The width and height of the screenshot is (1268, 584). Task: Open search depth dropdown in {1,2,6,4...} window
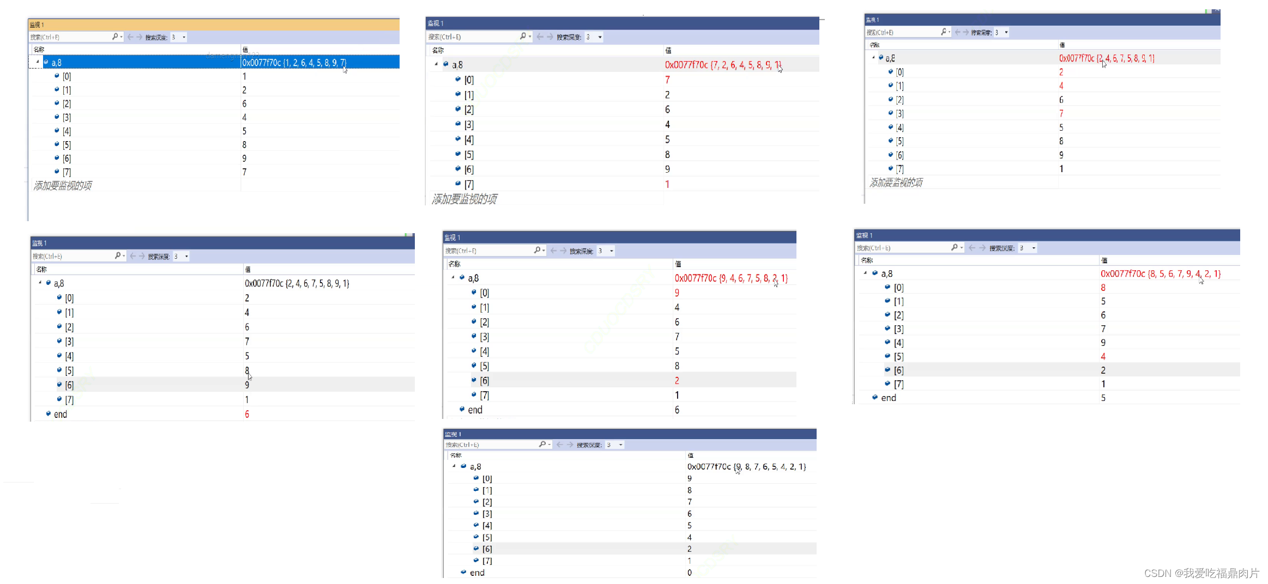184,37
